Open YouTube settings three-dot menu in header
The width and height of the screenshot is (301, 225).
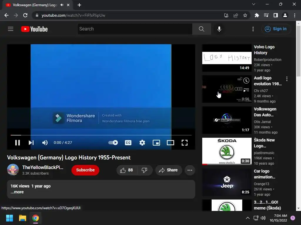[x=253, y=29]
